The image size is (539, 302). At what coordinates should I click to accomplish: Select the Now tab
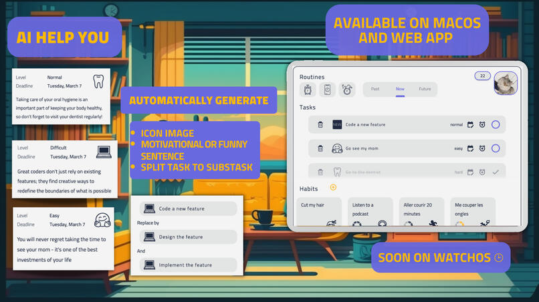click(400, 89)
